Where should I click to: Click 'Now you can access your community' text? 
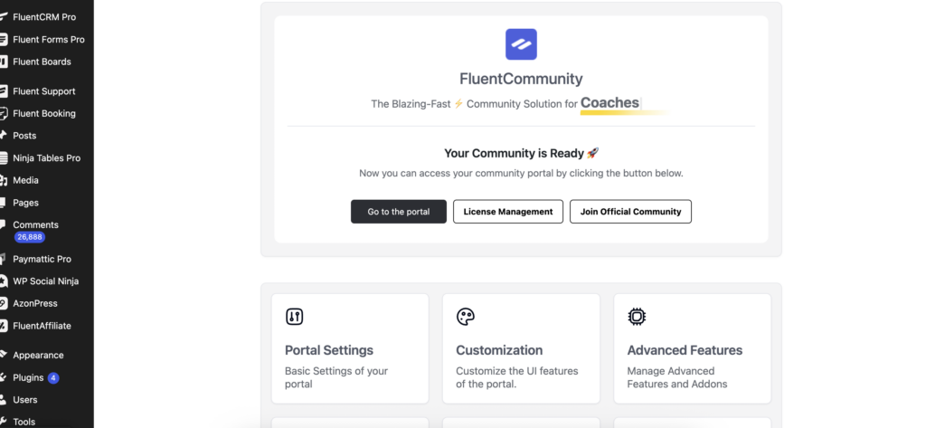(x=521, y=173)
